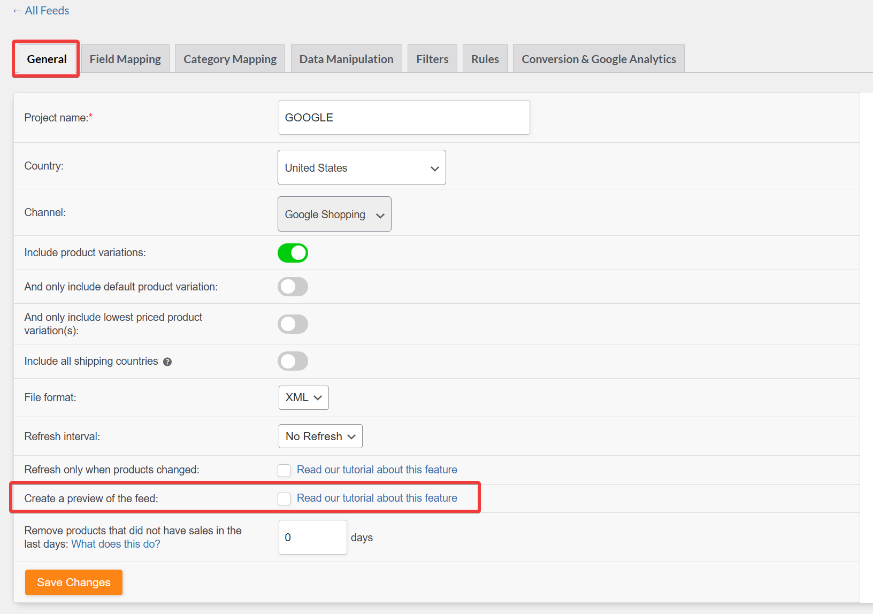Click the File format label

(50, 397)
